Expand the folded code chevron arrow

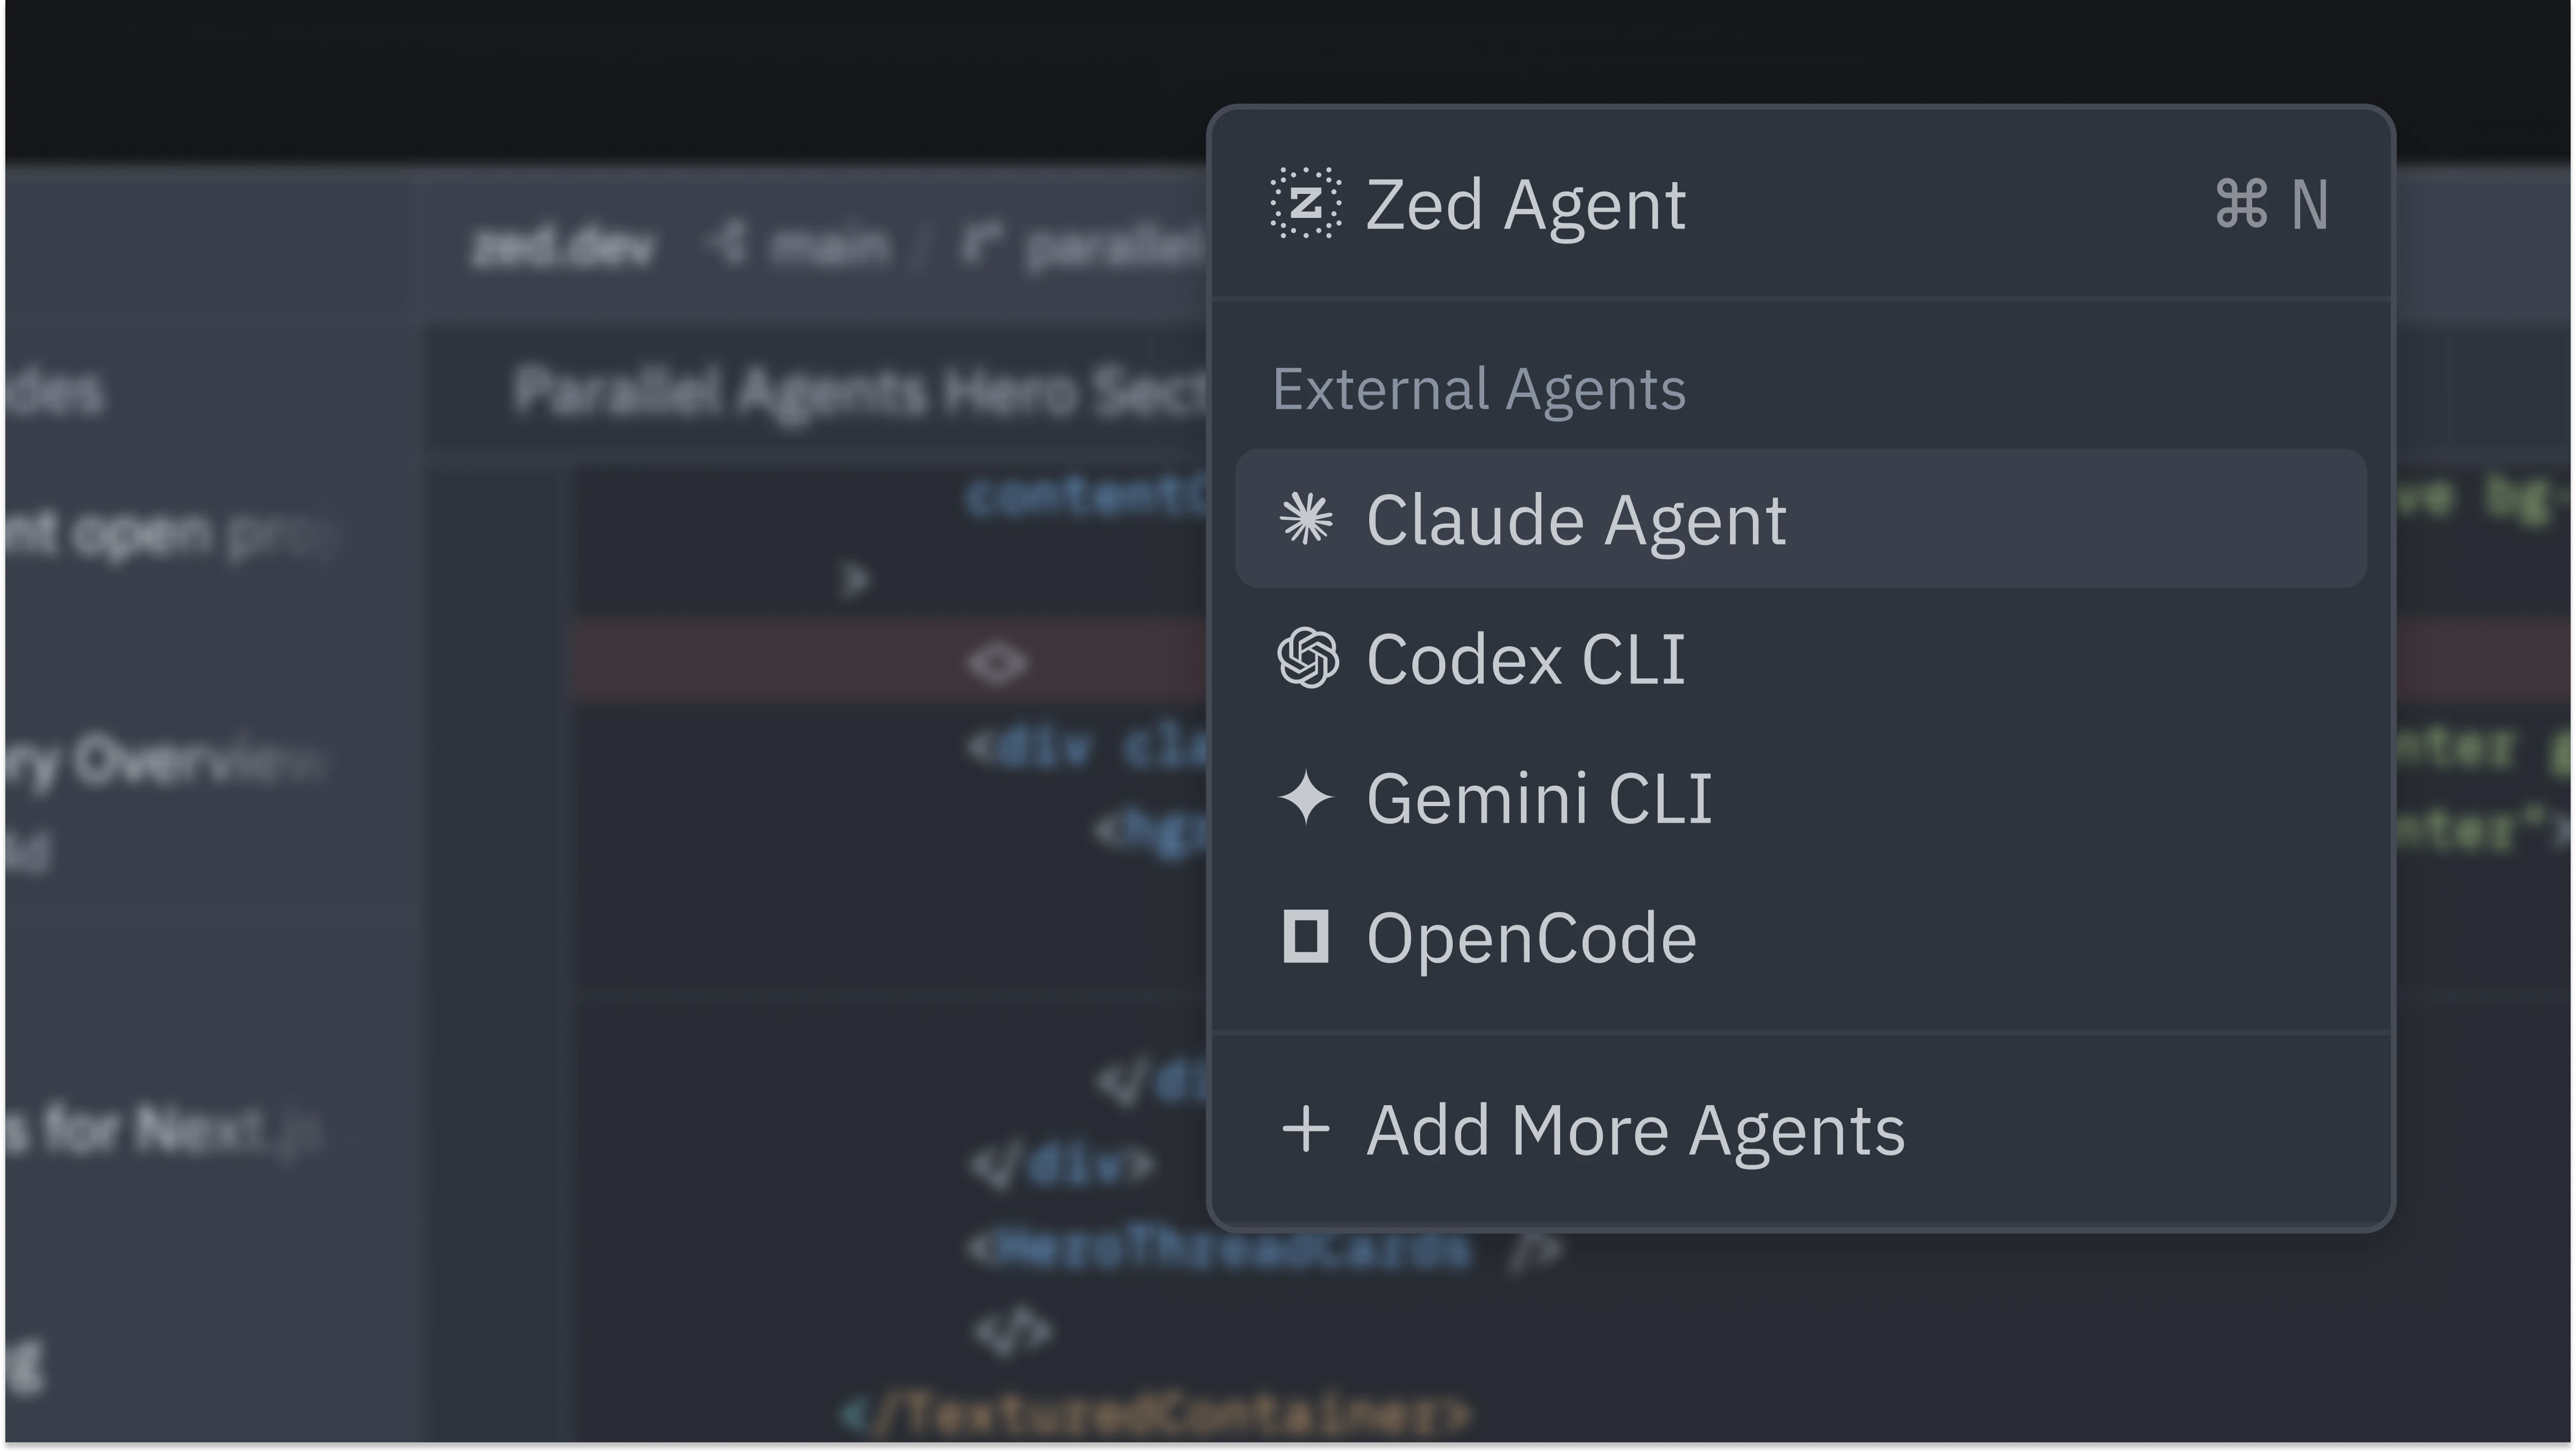click(x=855, y=580)
